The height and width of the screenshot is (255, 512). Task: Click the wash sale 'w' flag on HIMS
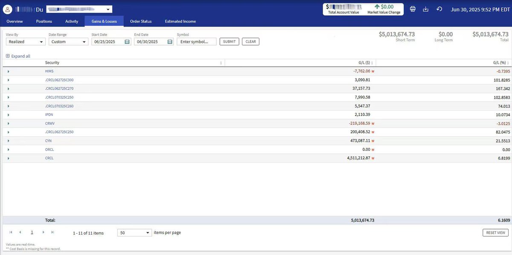click(373, 71)
